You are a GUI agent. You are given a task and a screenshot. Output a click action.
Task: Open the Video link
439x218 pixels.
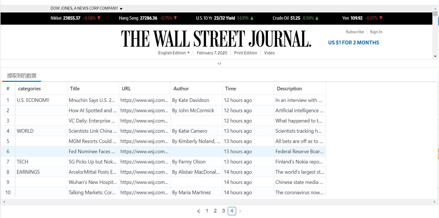click(x=269, y=53)
